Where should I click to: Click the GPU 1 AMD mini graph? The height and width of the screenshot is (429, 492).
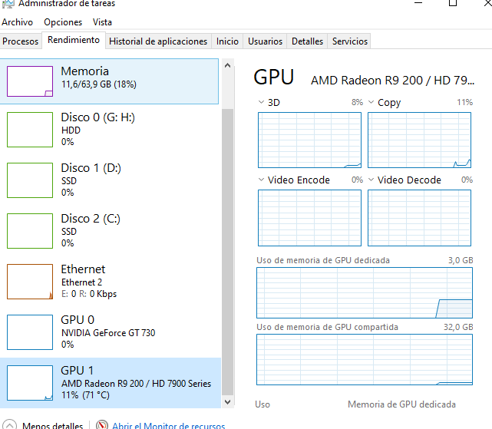30,382
